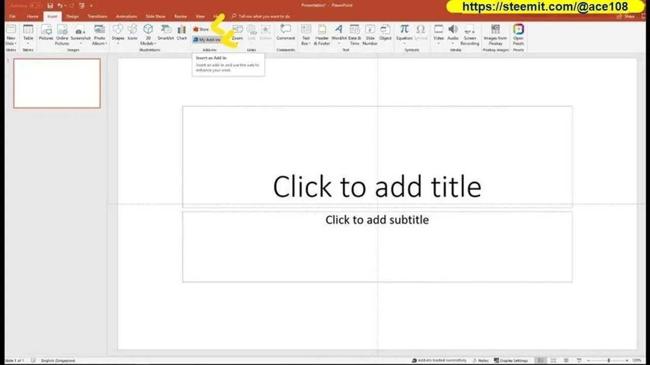650x365 pixels.
Task: Click the subtitle placeholder text
Action: coord(377,220)
